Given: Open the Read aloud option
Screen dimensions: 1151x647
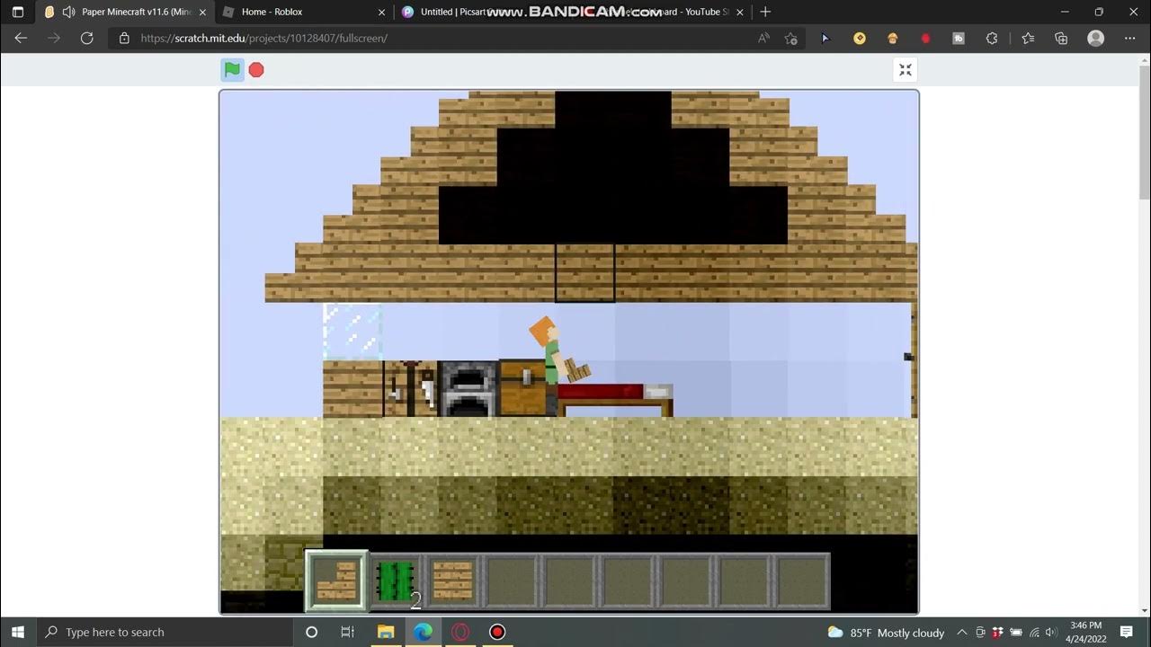Looking at the screenshot, I should click(x=763, y=39).
